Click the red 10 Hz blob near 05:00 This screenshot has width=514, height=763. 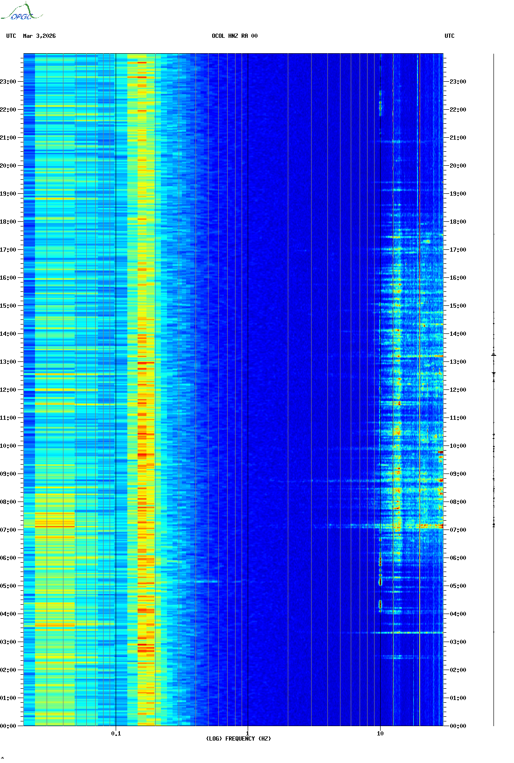380,581
